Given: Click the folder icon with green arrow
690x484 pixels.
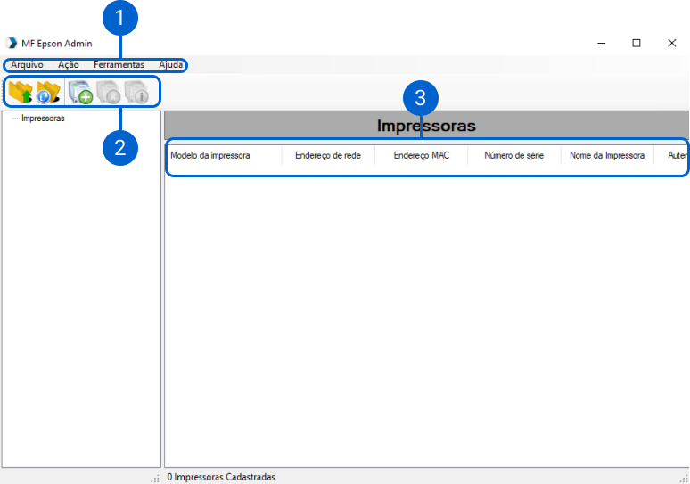Looking at the screenshot, I should tap(20, 91).
